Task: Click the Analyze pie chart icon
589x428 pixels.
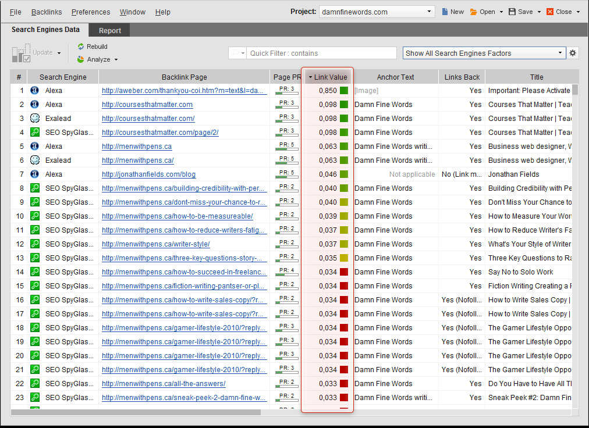Action: 80,59
